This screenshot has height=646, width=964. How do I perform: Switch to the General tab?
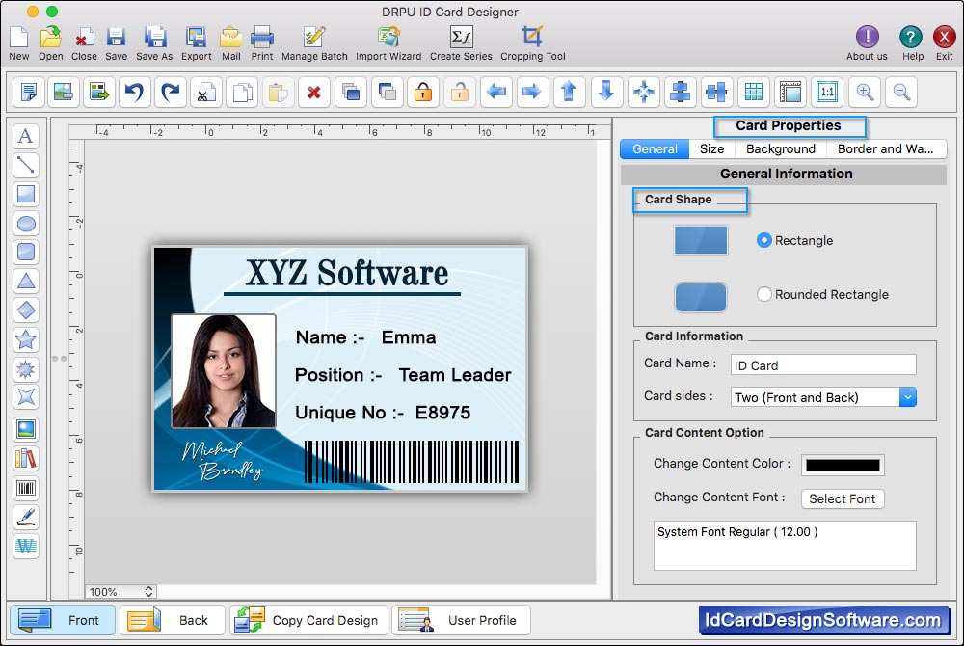pos(655,149)
